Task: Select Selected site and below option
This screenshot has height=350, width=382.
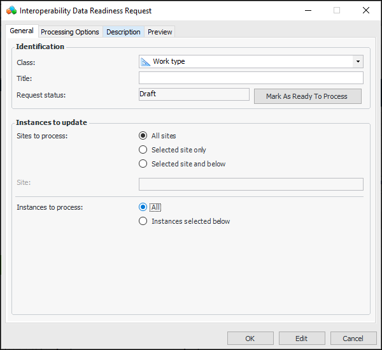Action: 143,164
